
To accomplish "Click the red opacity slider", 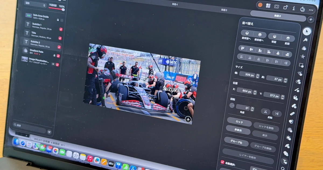I will click(57, 9).
